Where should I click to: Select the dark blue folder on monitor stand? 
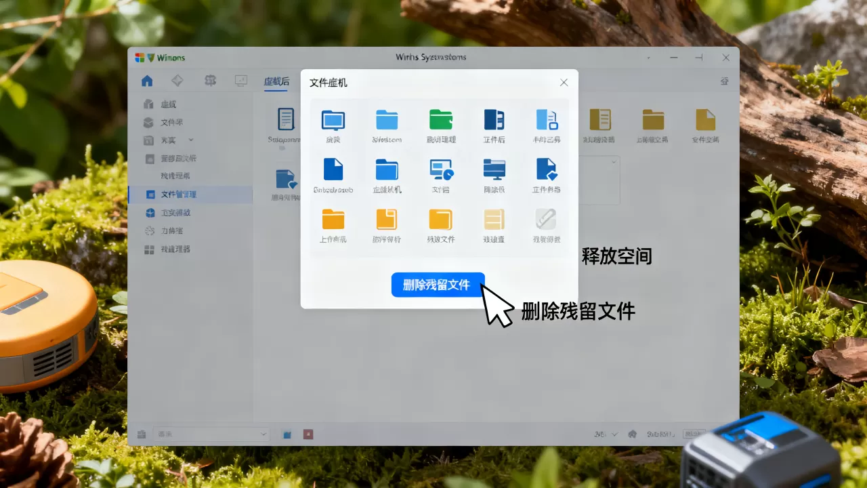pyautogui.click(x=494, y=169)
